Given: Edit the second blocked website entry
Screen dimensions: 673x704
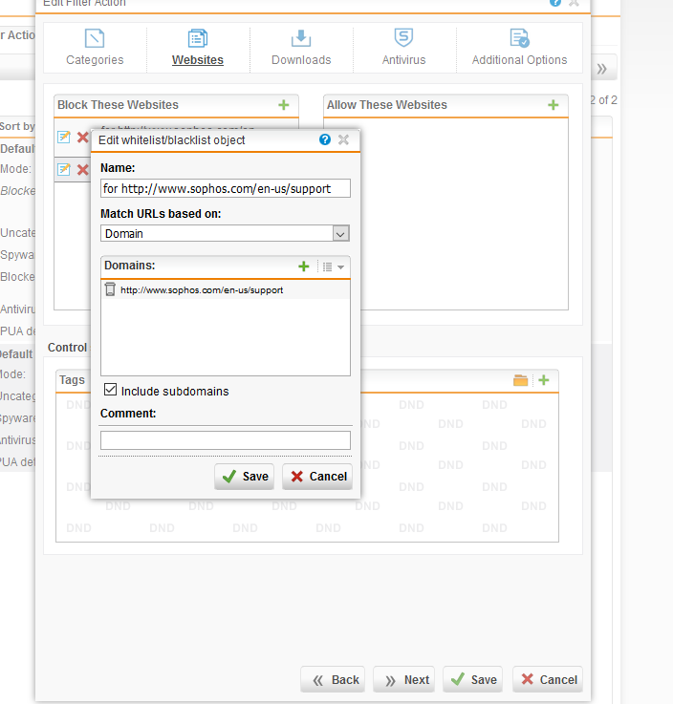Looking at the screenshot, I should click(64, 170).
